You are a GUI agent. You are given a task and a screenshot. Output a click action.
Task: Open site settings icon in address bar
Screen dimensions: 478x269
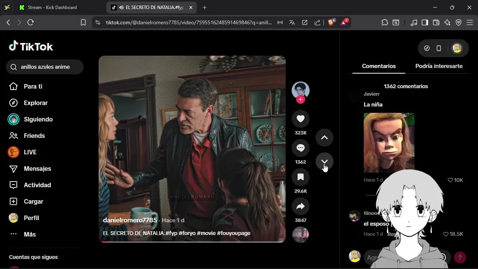[x=98, y=22]
